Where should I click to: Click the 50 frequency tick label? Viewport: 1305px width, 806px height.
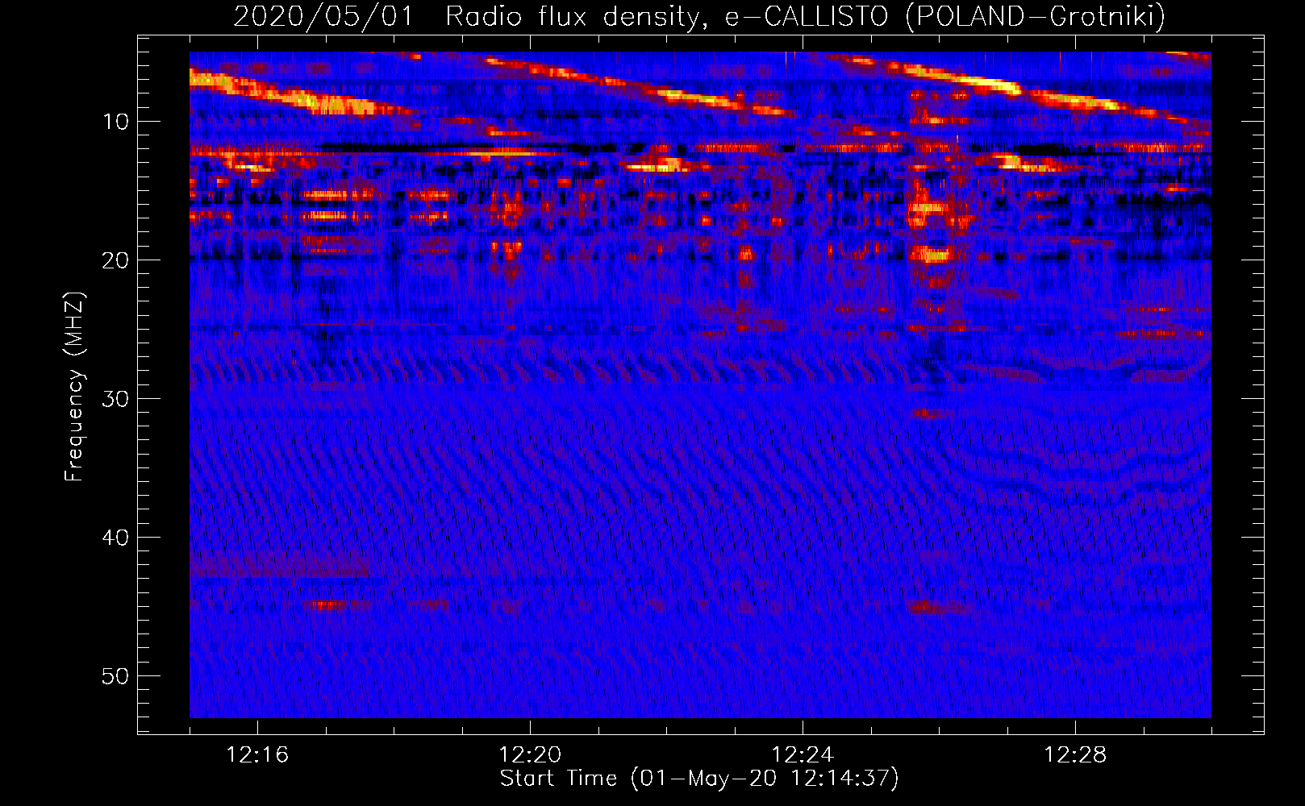click(x=116, y=676)
